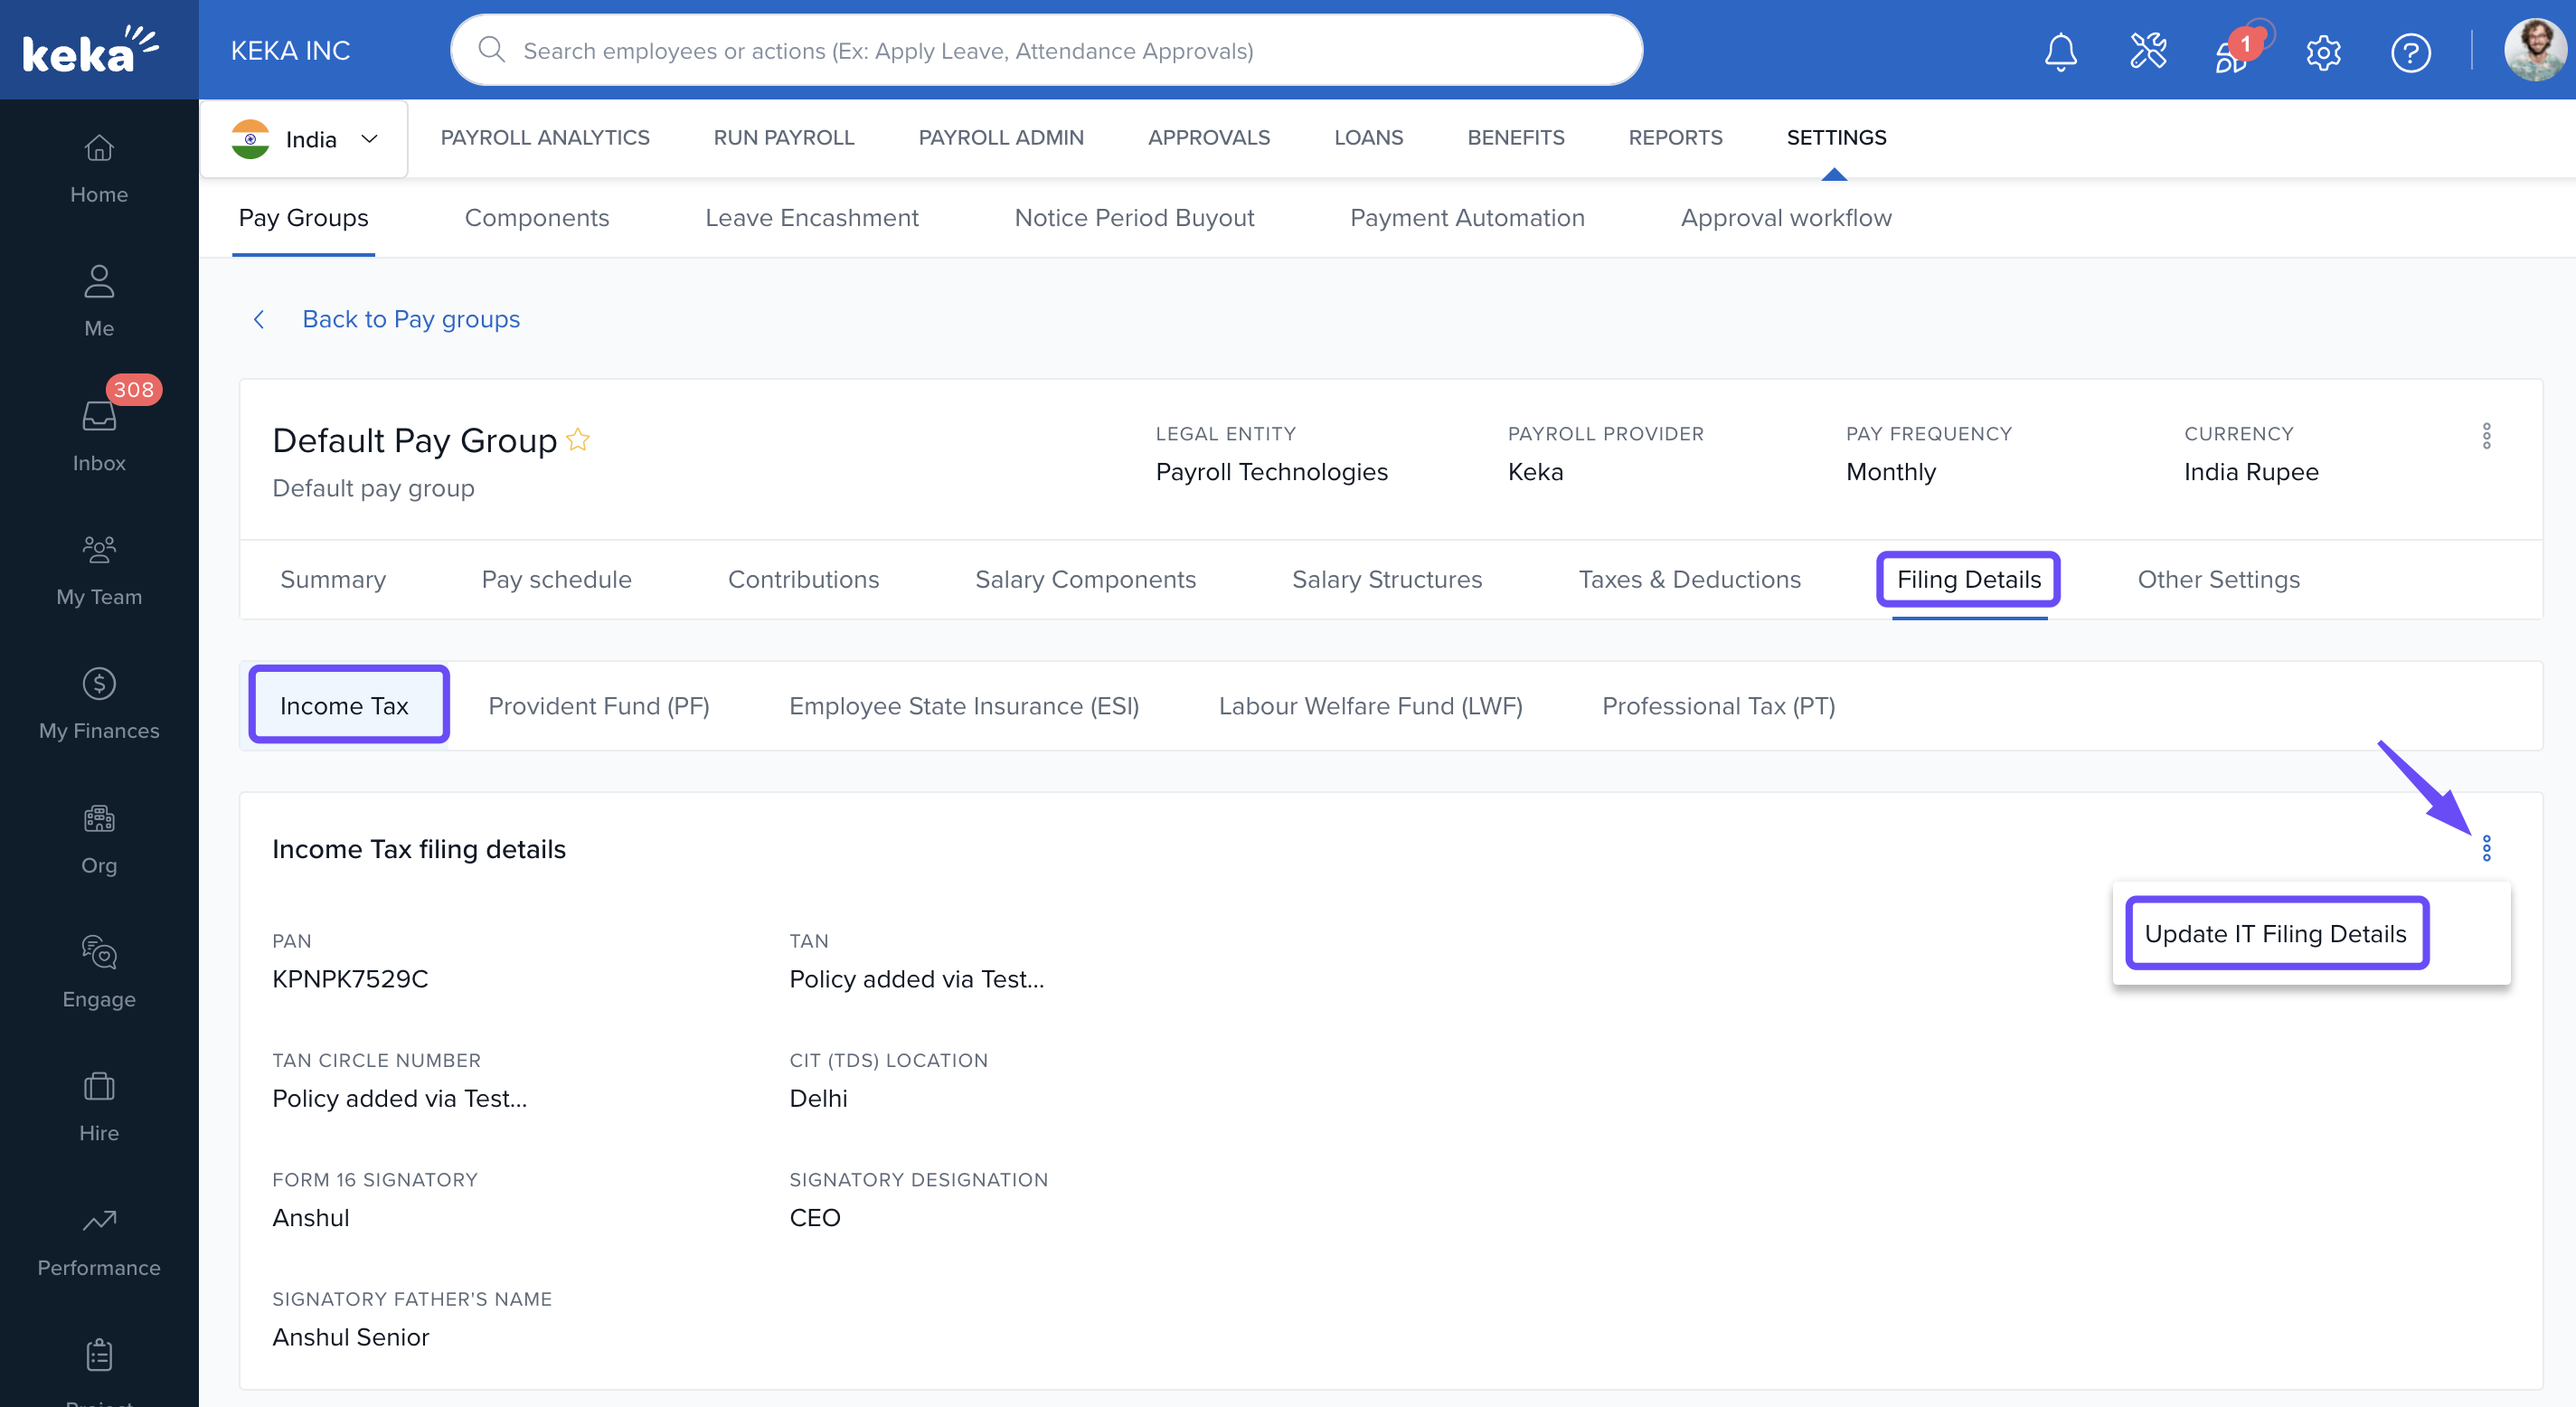
Task: Click the employee search input field
Action: pos(1045,51)
